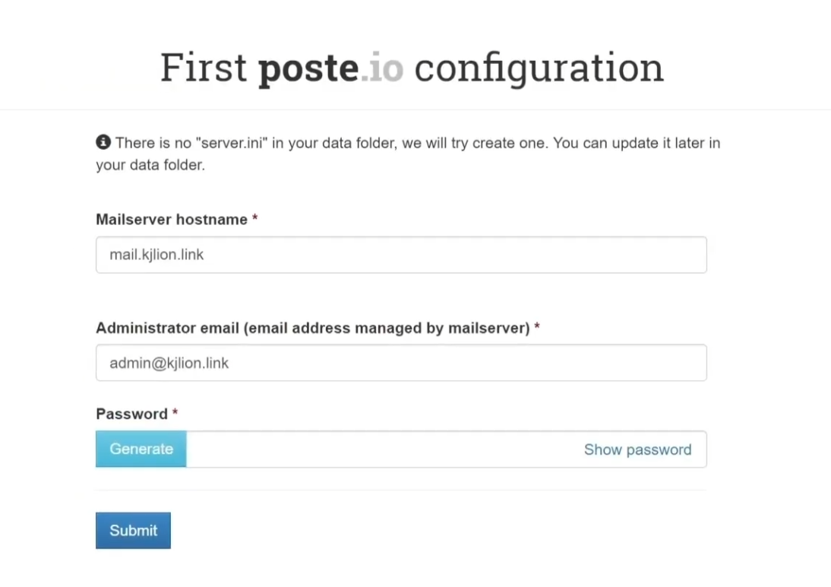831x587 pixels.
Task: Toggle Show password visibility
Action: click(x=637, y=449)
